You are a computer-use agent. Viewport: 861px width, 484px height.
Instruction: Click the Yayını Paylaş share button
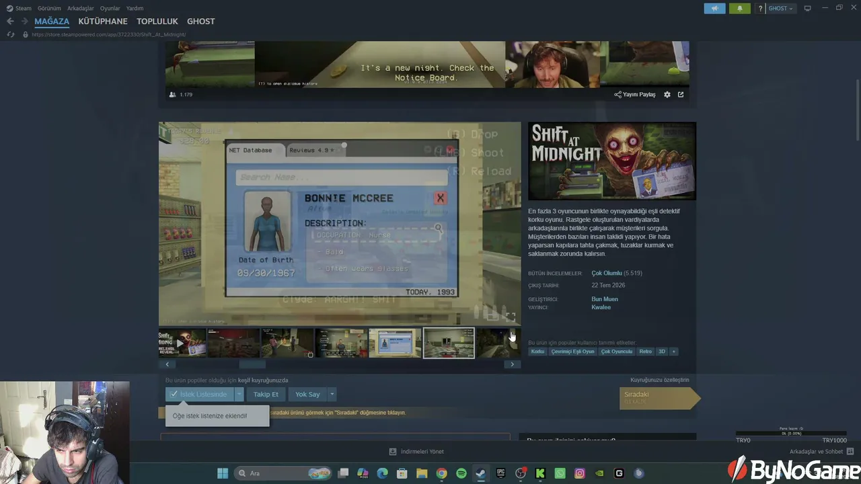tap(635, 95)
